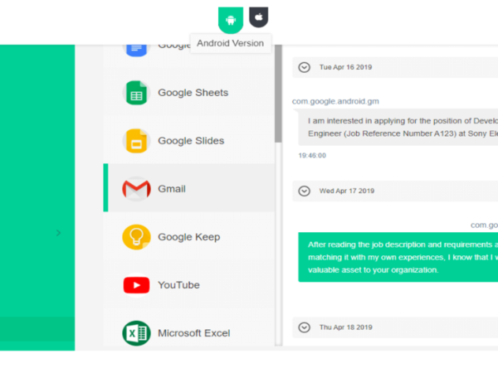
Task: Click the Microsoft Excel icon
Action: click(x=136, y=333)
